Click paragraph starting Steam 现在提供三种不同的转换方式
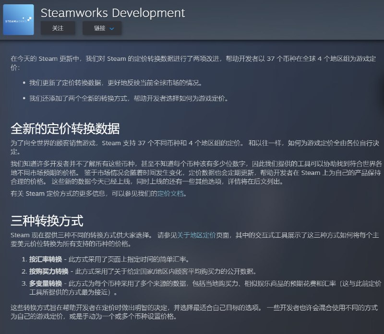Viewport: 384px width, 334px height. (x=195, y=240)
